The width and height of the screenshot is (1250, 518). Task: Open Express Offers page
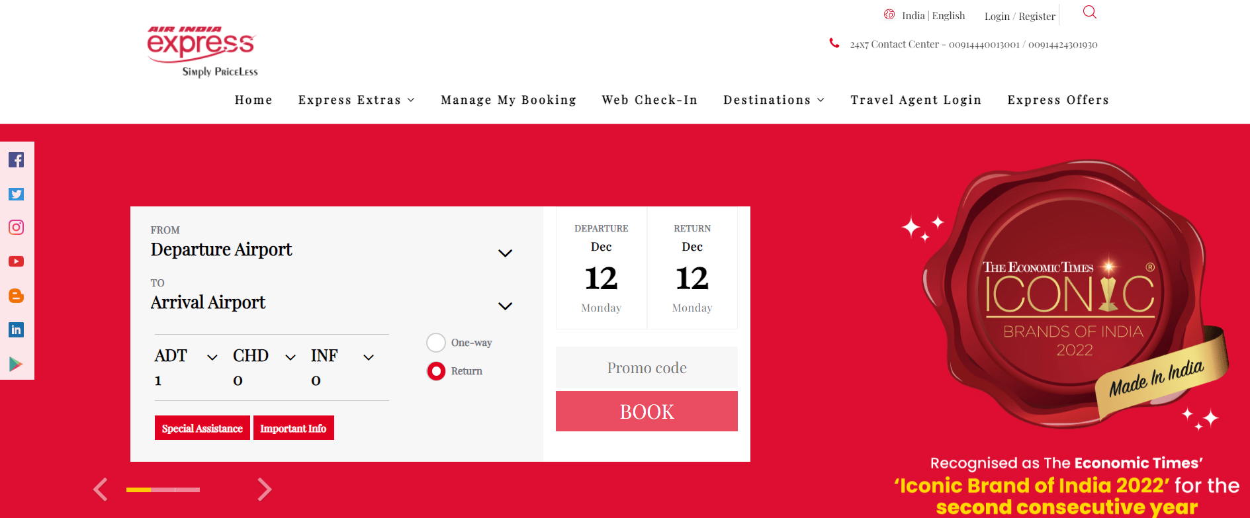[1058, 100]
